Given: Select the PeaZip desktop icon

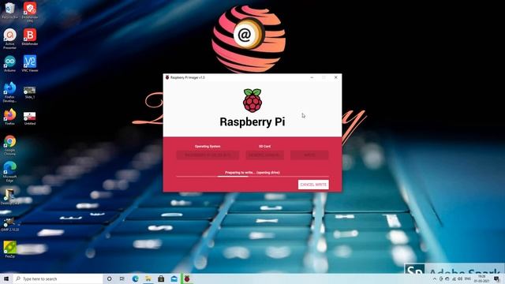Looking at the screenshot, I should click(x=9, y=249).
